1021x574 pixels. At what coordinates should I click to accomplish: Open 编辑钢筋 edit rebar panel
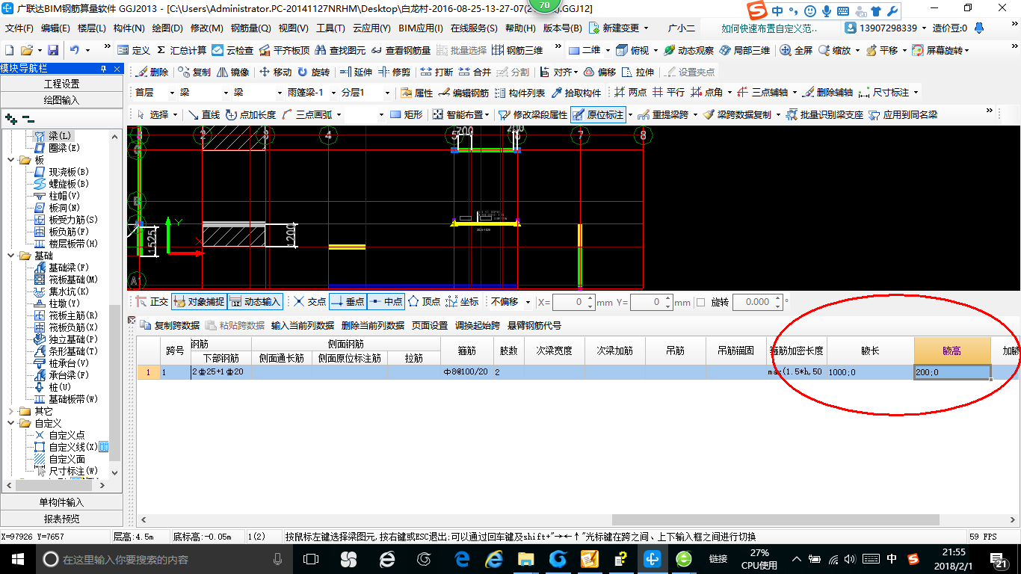click(463, 93)
